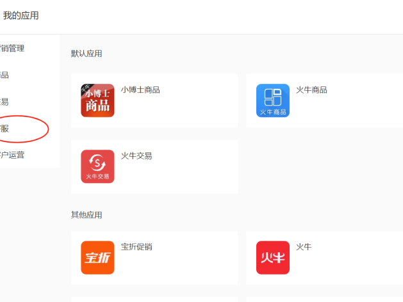Click the 默认应用 section heading
Screen dimensions: 403x302
(x=86, y=54)
